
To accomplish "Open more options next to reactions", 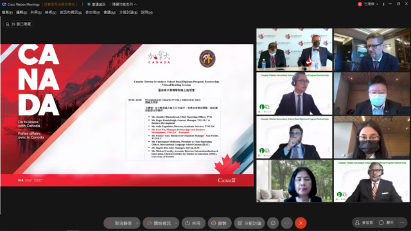I will (x=287, y=223).
